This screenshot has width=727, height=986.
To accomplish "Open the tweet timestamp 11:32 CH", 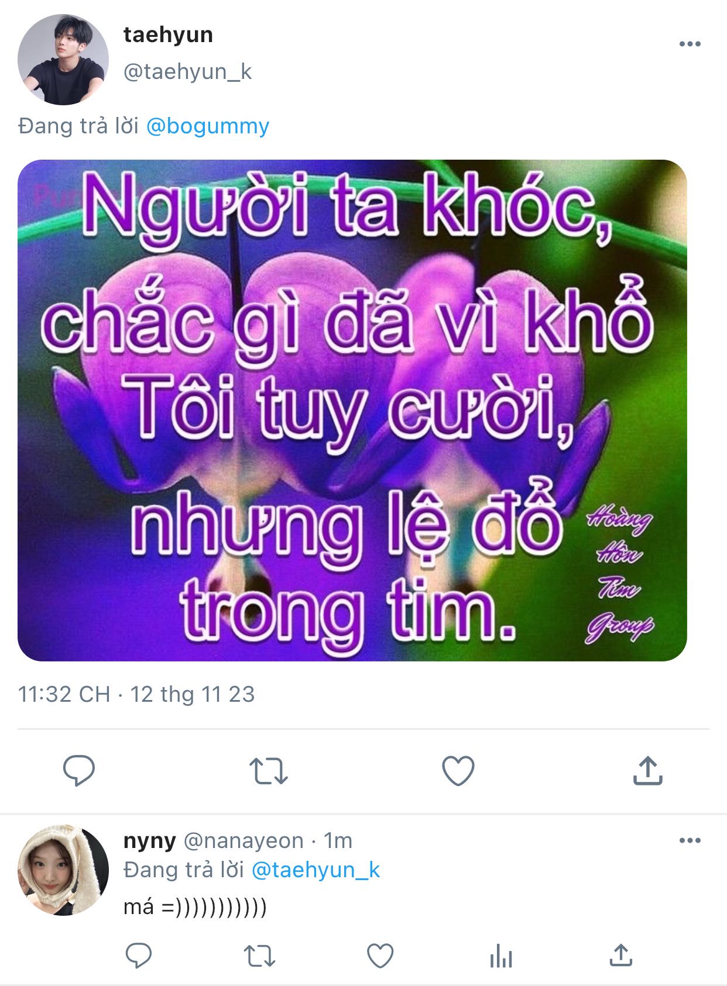I will 64,694.
